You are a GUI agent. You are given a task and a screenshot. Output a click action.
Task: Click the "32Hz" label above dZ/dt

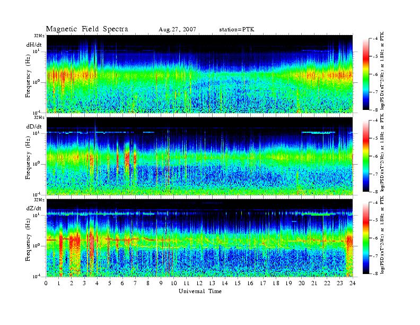coord(39,200)
